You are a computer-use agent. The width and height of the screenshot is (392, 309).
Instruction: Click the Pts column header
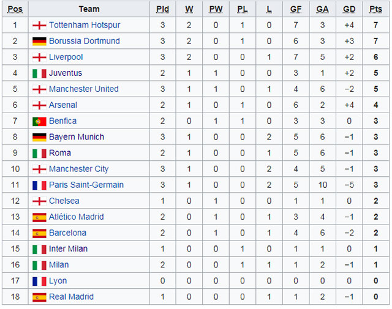[x=375, y=9]
